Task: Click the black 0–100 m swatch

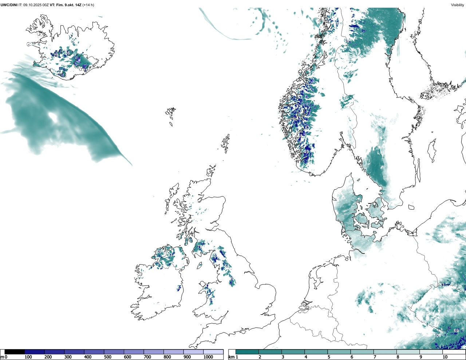Action: click(15, 352)
